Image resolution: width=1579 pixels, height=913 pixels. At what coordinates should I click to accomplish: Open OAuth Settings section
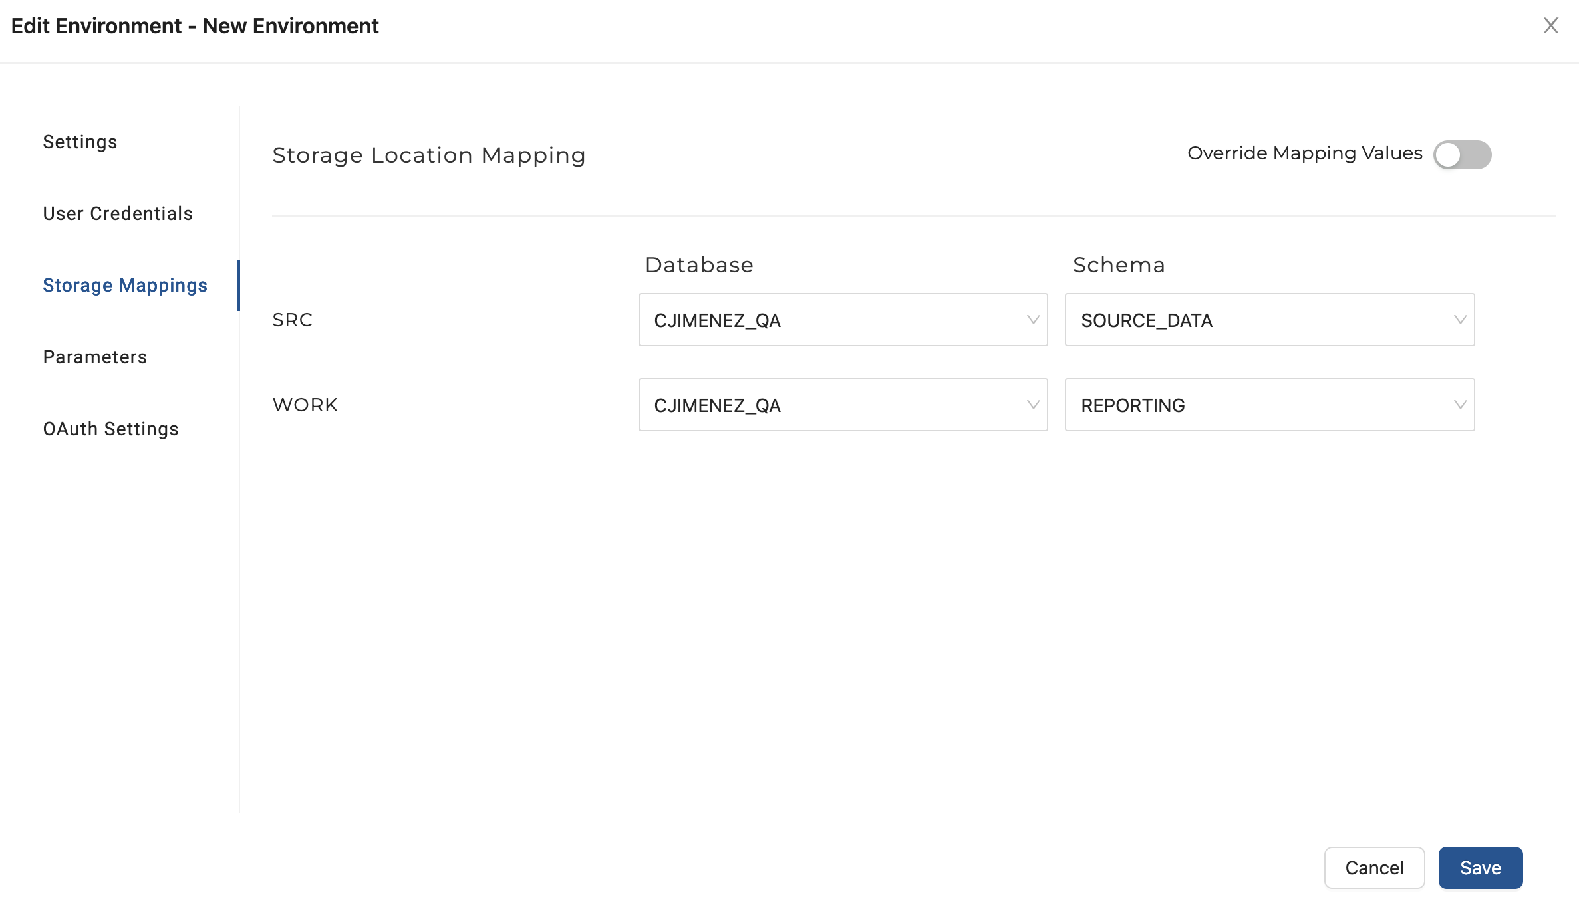pos(111,429)
